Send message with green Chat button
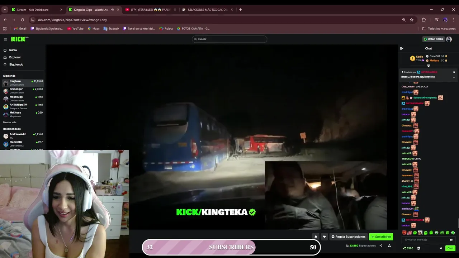The width and height of the screenshot is (459, 258). click(450, 248)
